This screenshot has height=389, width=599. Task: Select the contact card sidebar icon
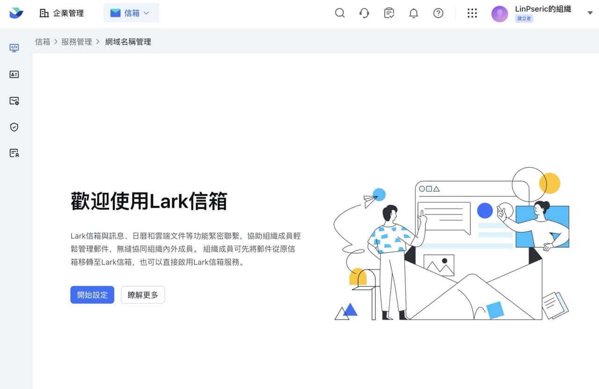pos(14,74)
